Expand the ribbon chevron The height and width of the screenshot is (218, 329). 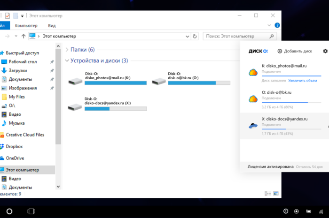coord(269,25)
